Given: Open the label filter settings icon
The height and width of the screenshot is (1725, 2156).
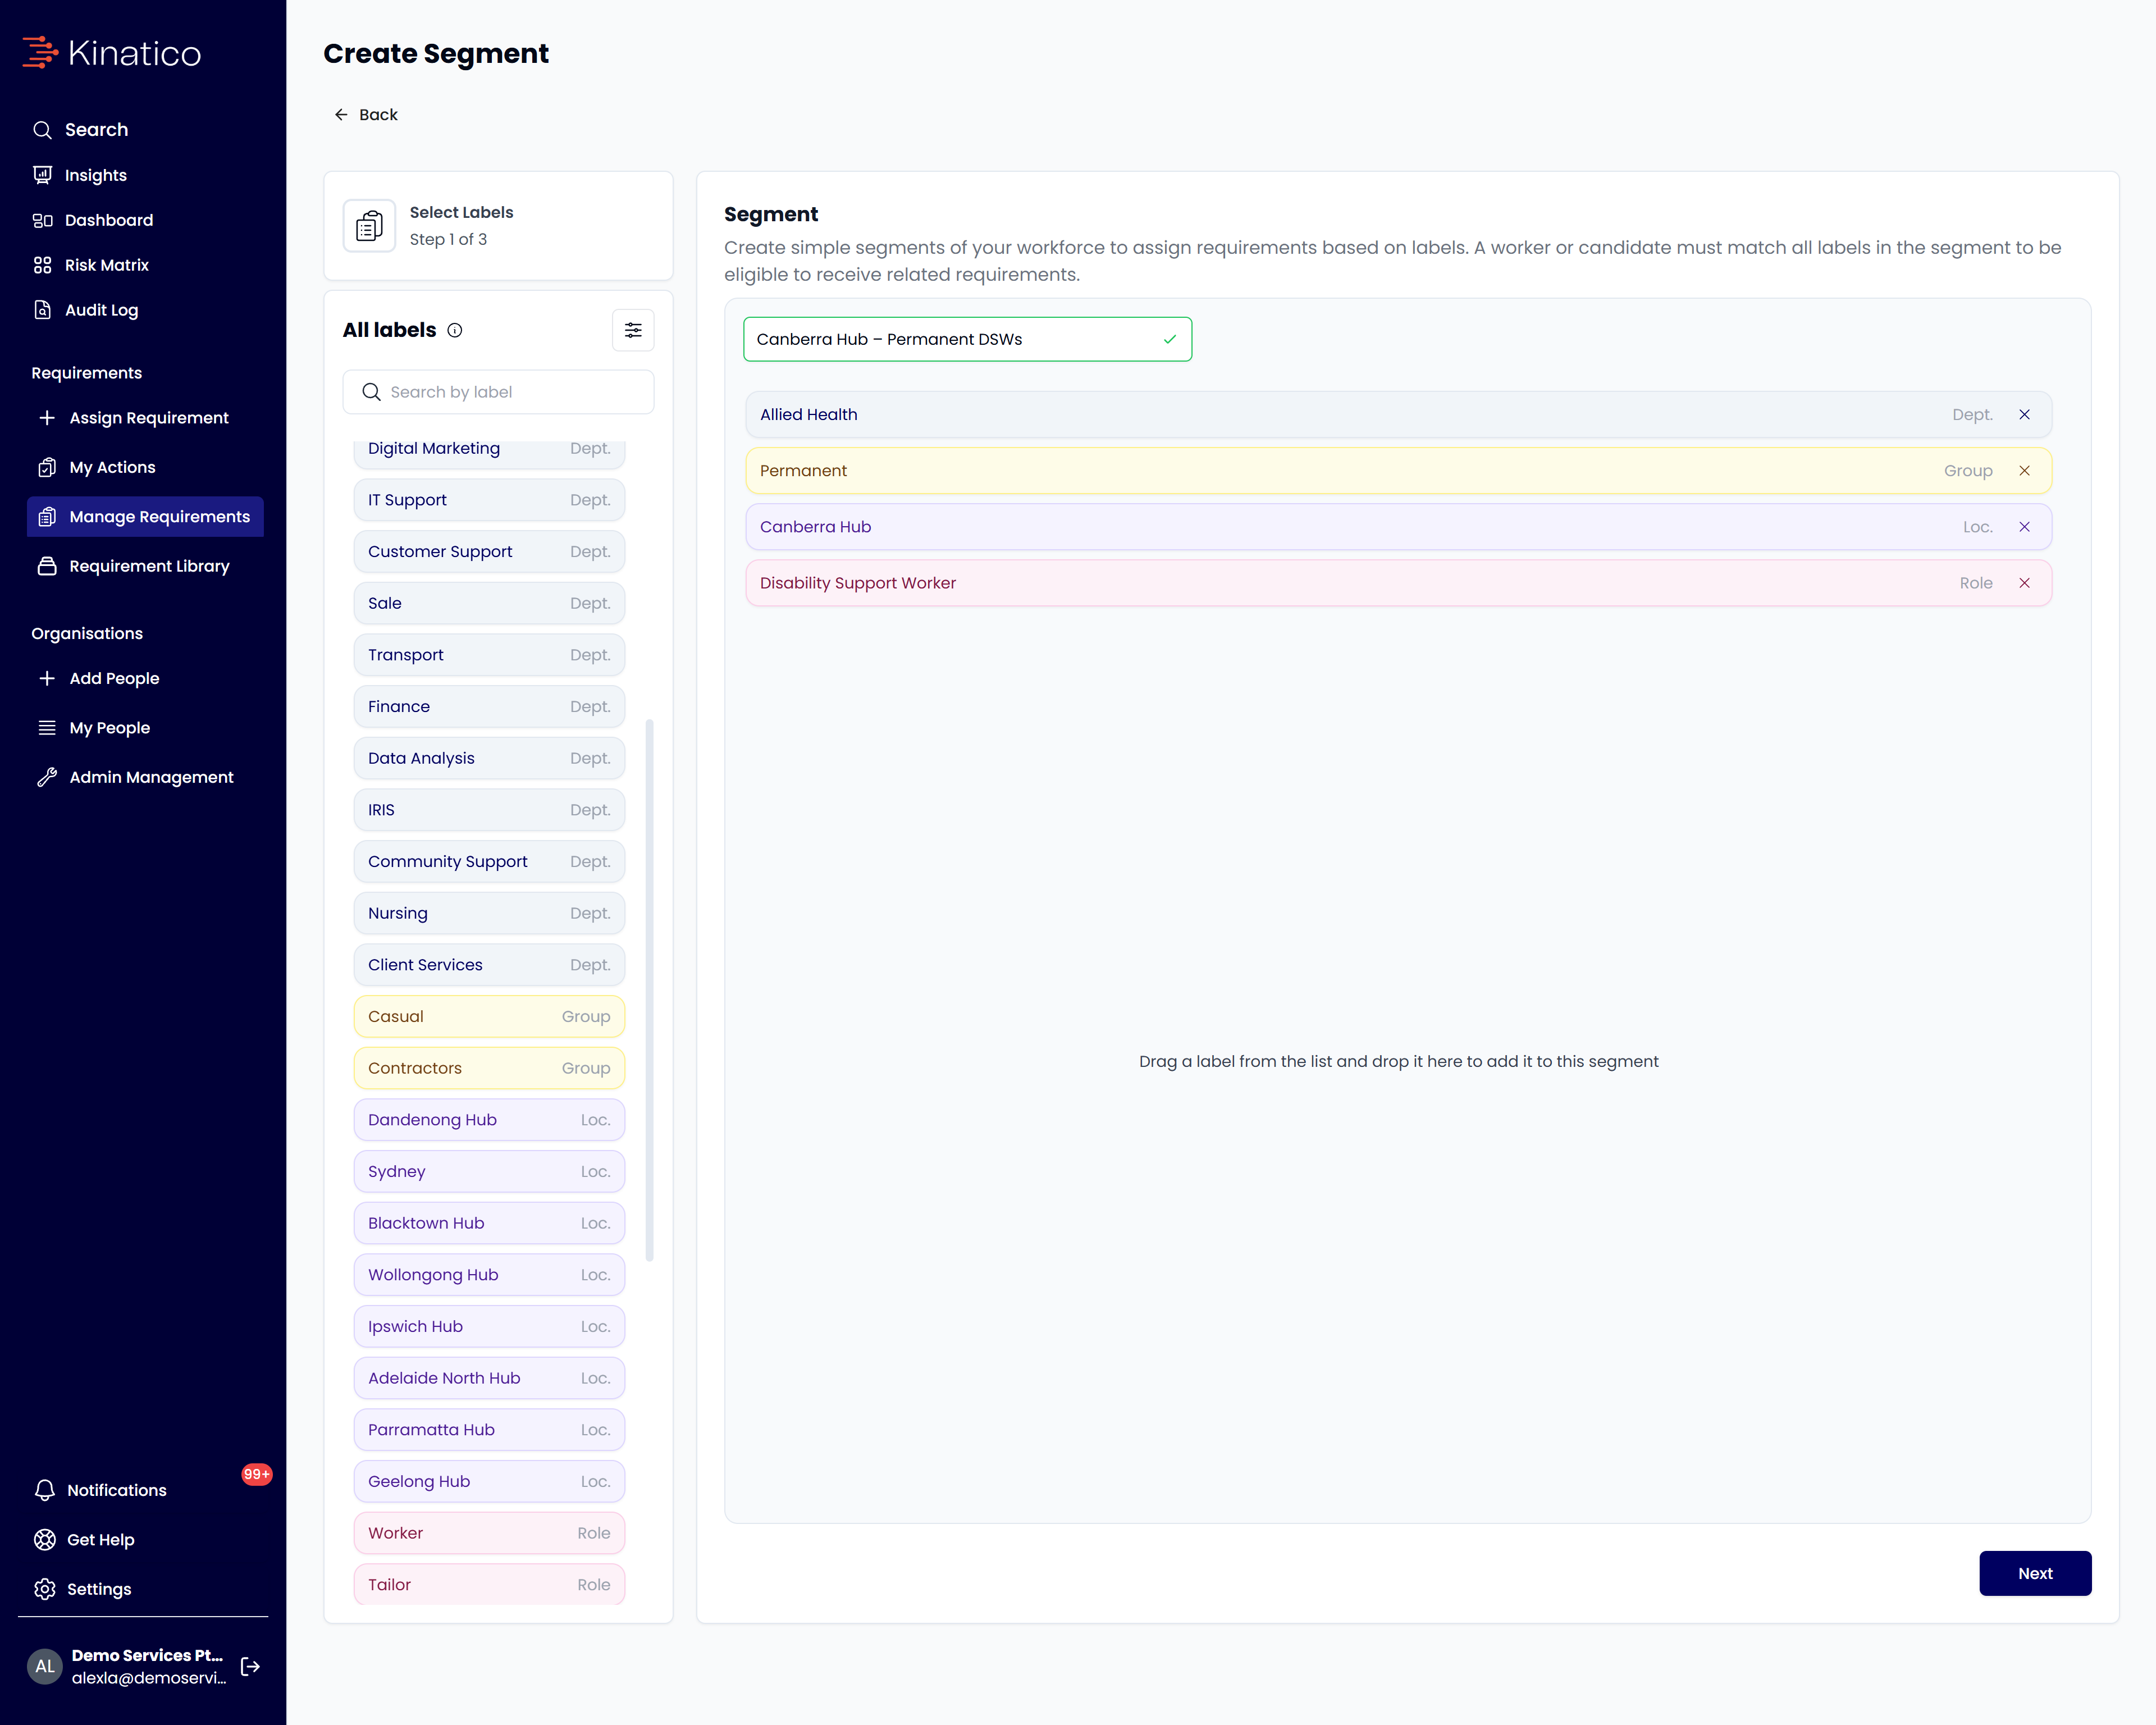Looking at the screenshot, I should coord(633,330).
